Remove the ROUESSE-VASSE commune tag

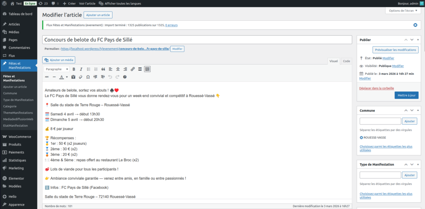point(361,137)
